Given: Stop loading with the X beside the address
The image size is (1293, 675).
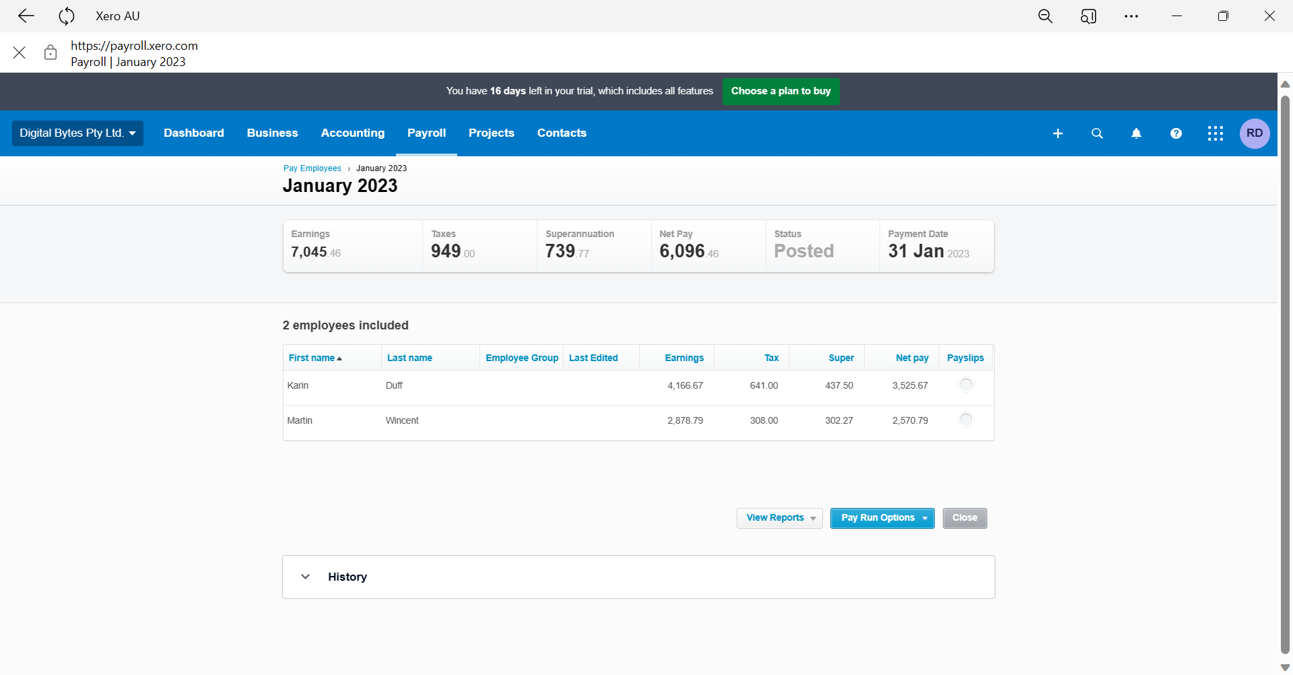Looking at the screenshot, I should tap(20, 53).
